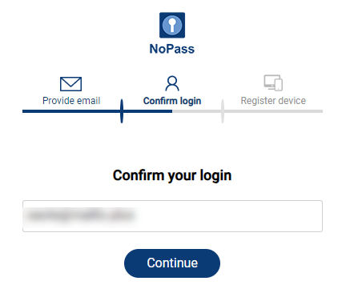Click the empty right side of login field

point(230,216)
